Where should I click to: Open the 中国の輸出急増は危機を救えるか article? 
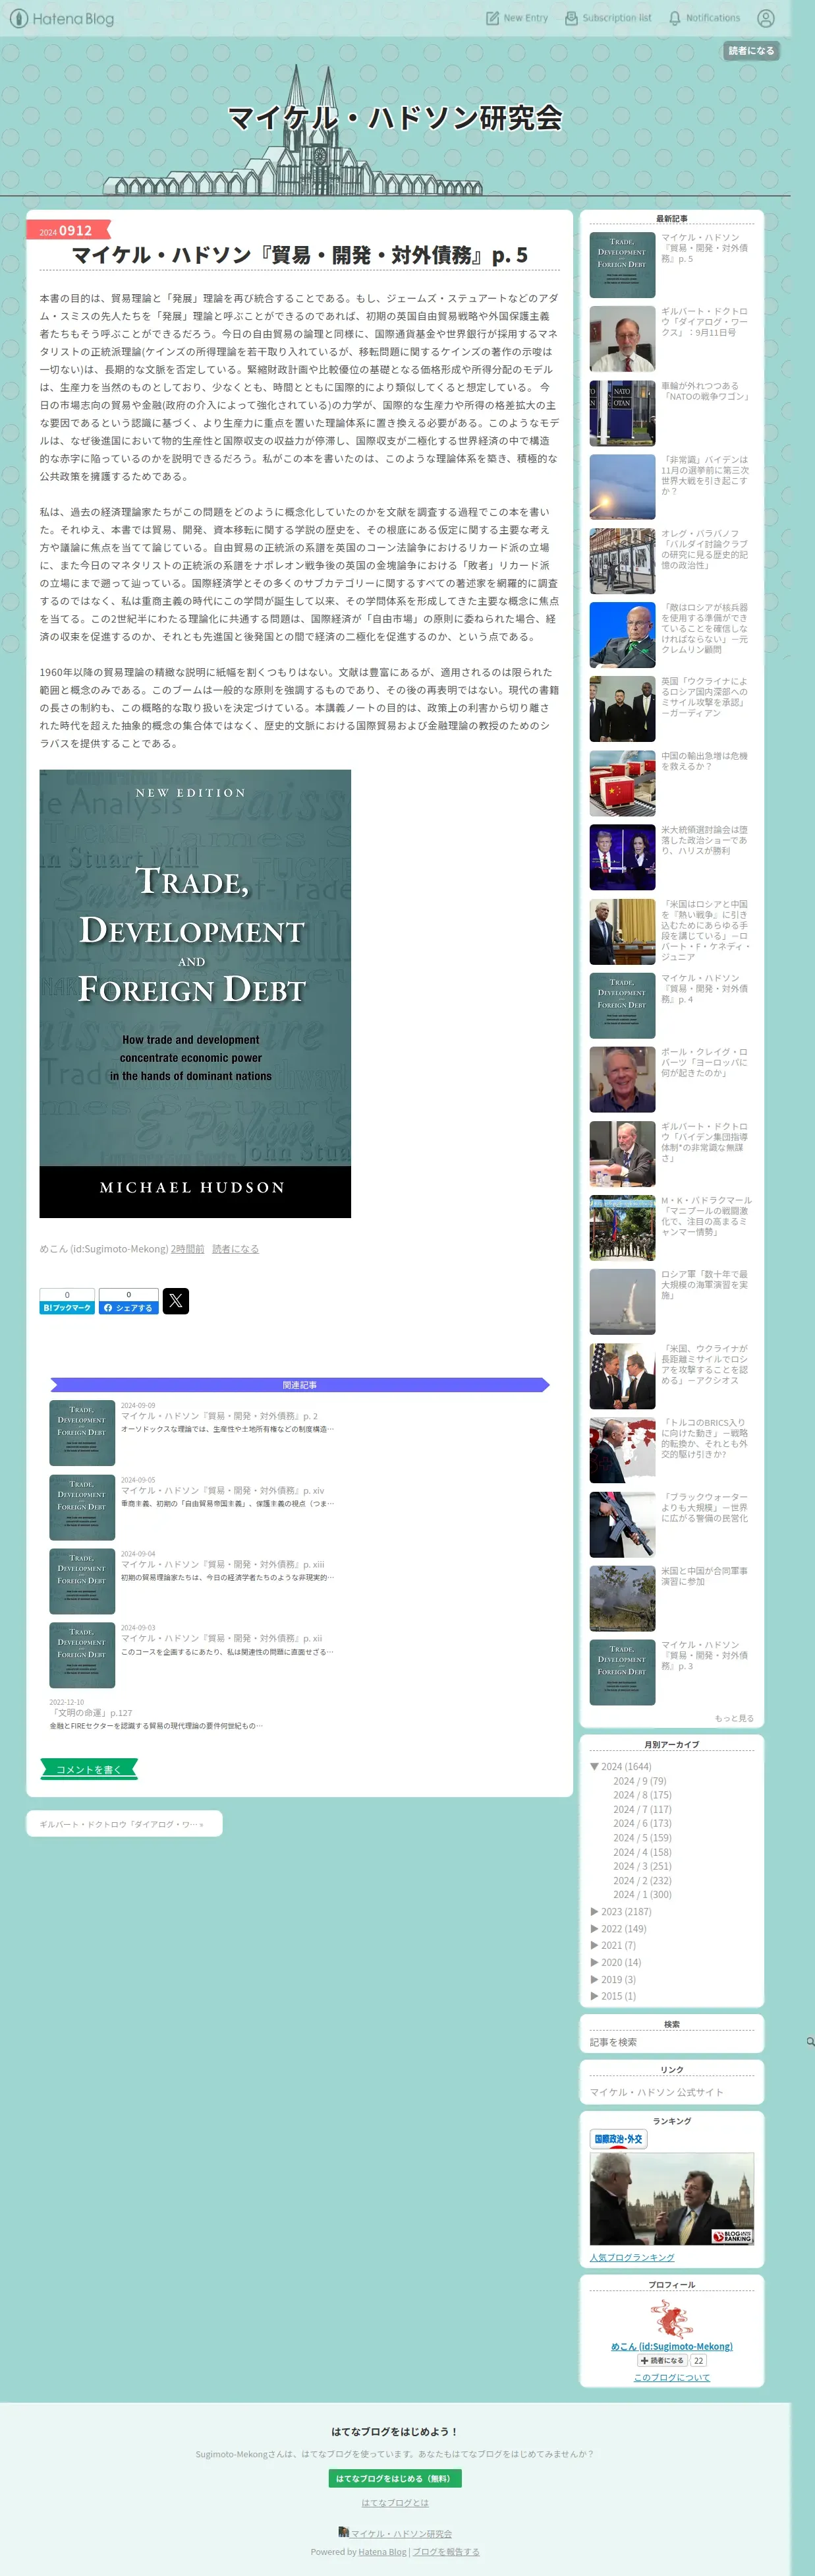pos(704,761)
